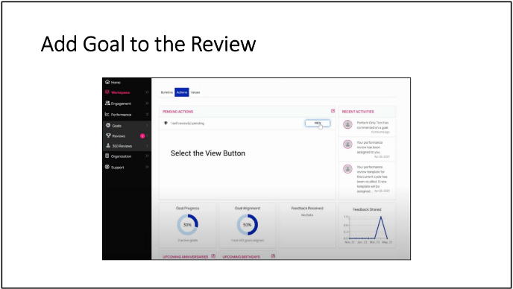This screenshot has width=513, height=289.
Task: Expand the Workspace menu chevron
Action: (x=147, y=92)
